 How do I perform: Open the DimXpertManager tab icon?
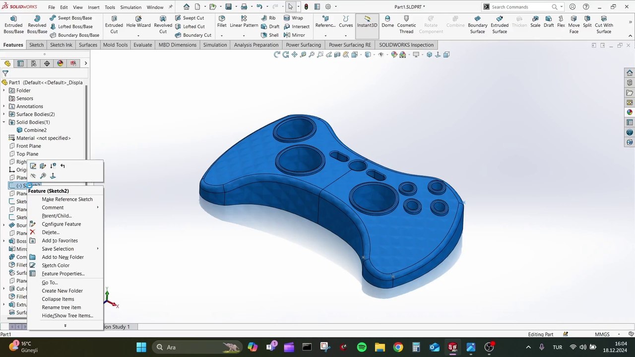[x=47, y=63]
